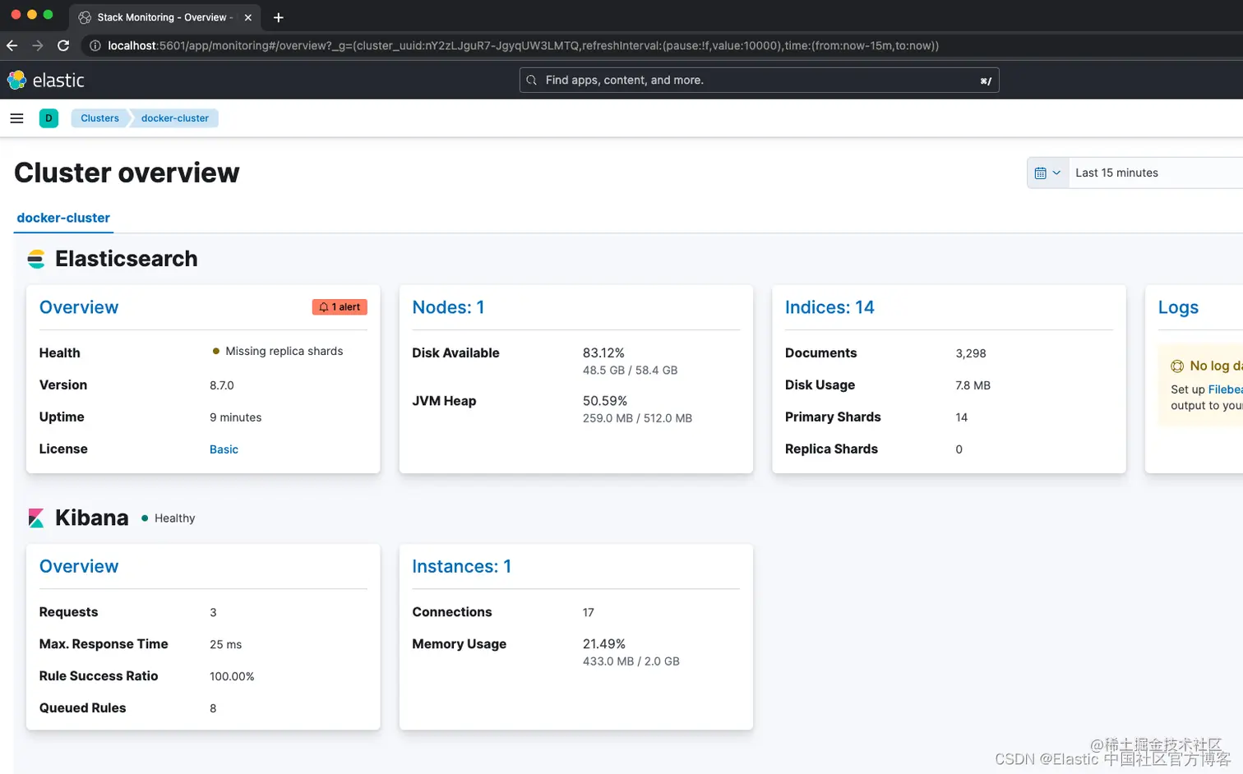Open the Nodes: 1 link
This screenshot has width=1243, height=774.
coord(448,307)
